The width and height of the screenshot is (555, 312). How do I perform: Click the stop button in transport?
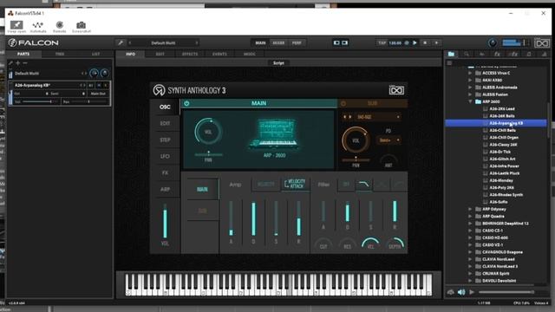425,42
